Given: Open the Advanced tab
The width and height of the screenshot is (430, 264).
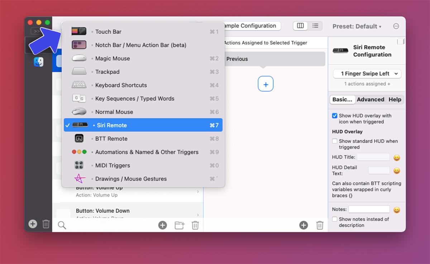Looking at the screenshot, I should pos(371,100).
